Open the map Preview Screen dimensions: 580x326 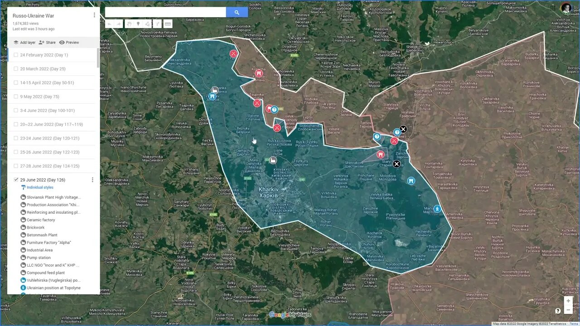(69, 43)
